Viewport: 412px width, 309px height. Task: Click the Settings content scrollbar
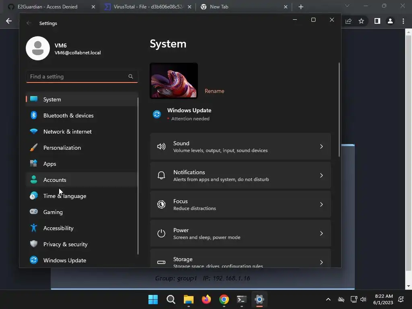click(339, 109)
